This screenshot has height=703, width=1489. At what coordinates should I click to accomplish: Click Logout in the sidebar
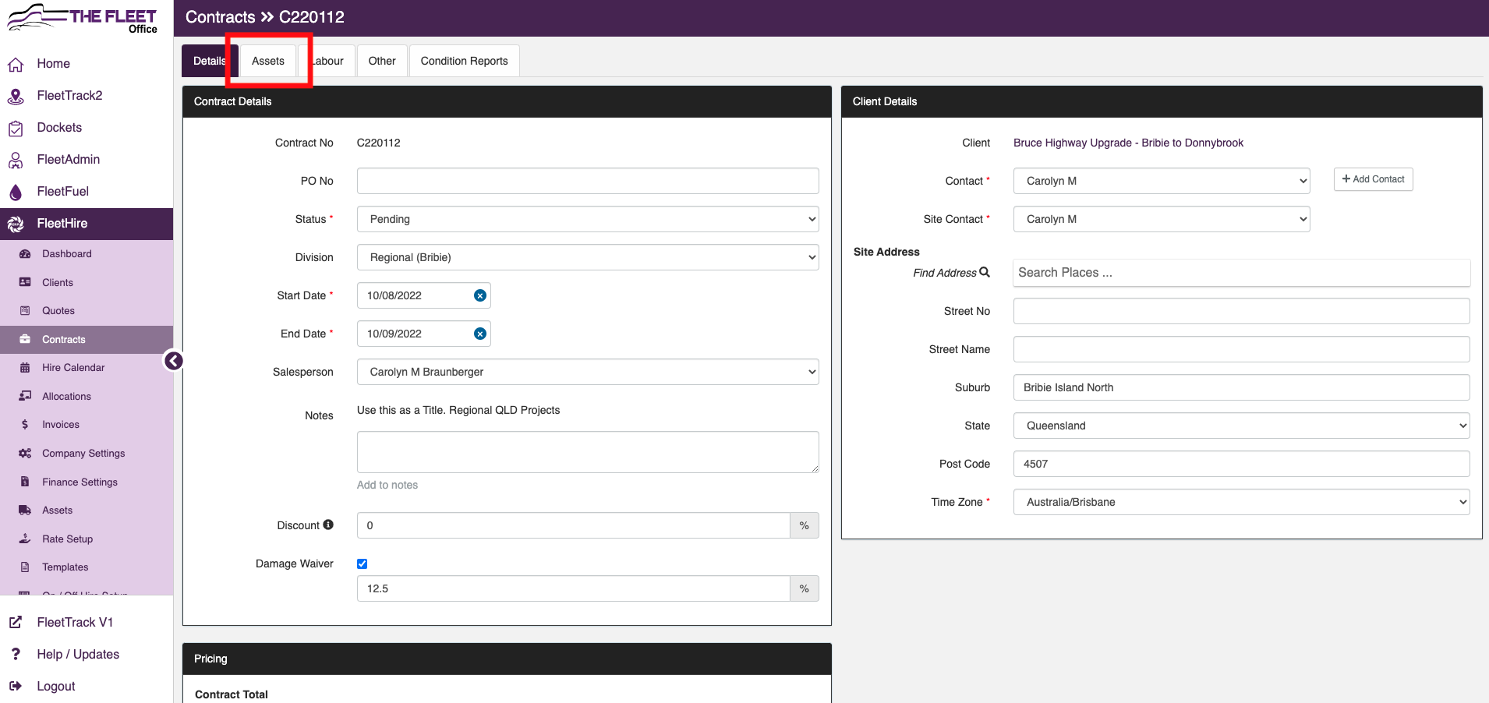tap(56, 687)
